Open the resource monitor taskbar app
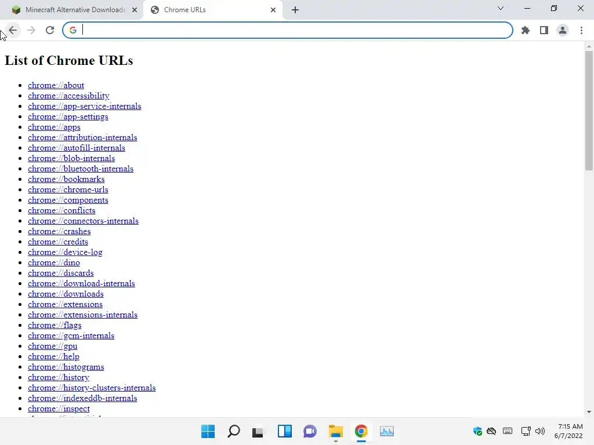The height and width of the screenshot is (445, 594). pyautogui.click(x=387, y=431)
